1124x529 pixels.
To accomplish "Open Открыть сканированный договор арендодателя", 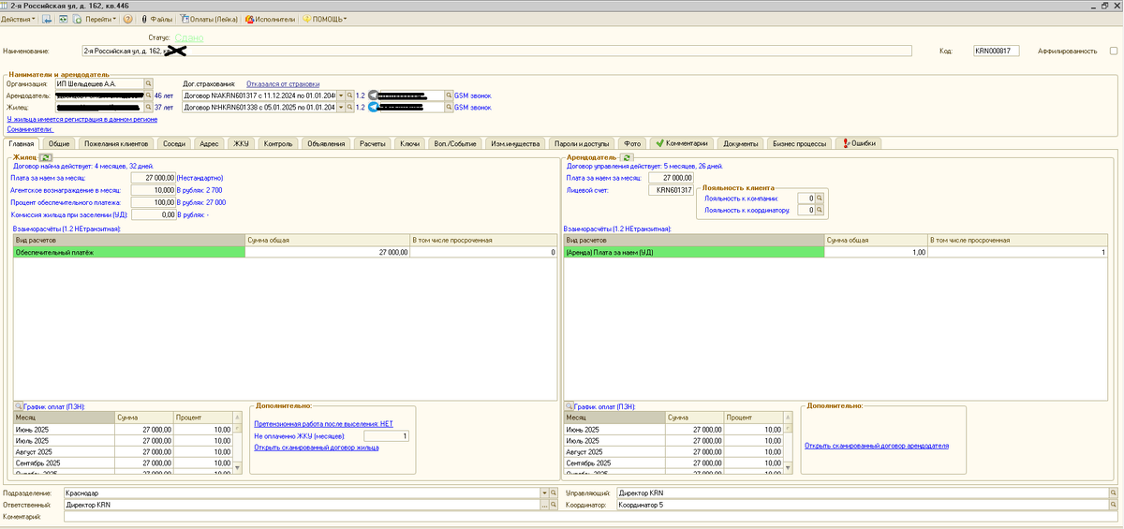I will click(x=876, y=446).
